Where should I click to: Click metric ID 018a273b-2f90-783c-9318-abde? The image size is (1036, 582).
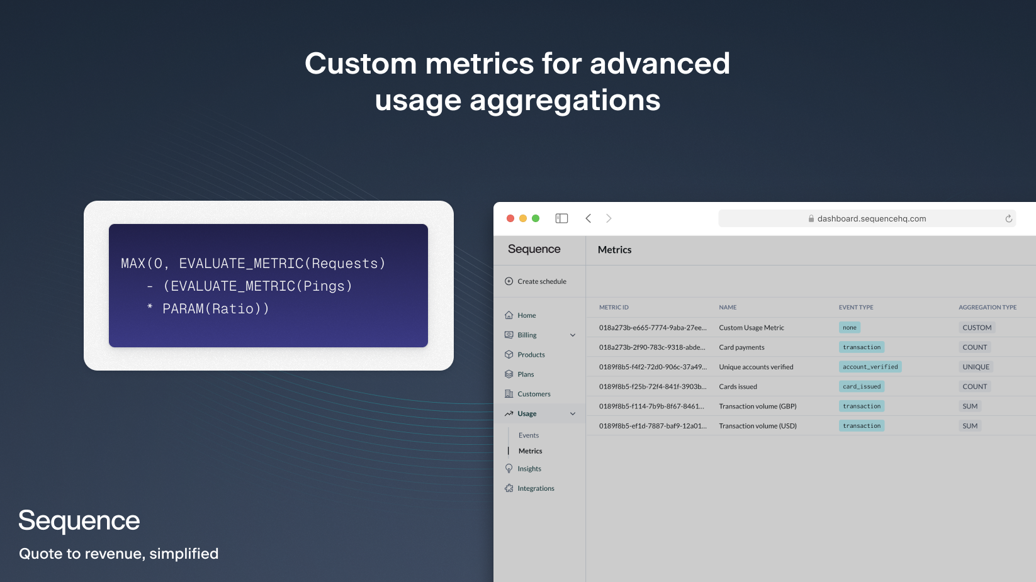tap(652, 347)
